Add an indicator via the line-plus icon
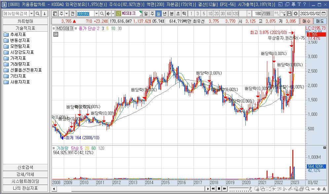The height and width of the screenshot is (194, 329). [283, 14]
